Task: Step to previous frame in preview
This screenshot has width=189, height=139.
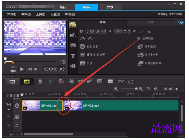Action: (30, 69)
